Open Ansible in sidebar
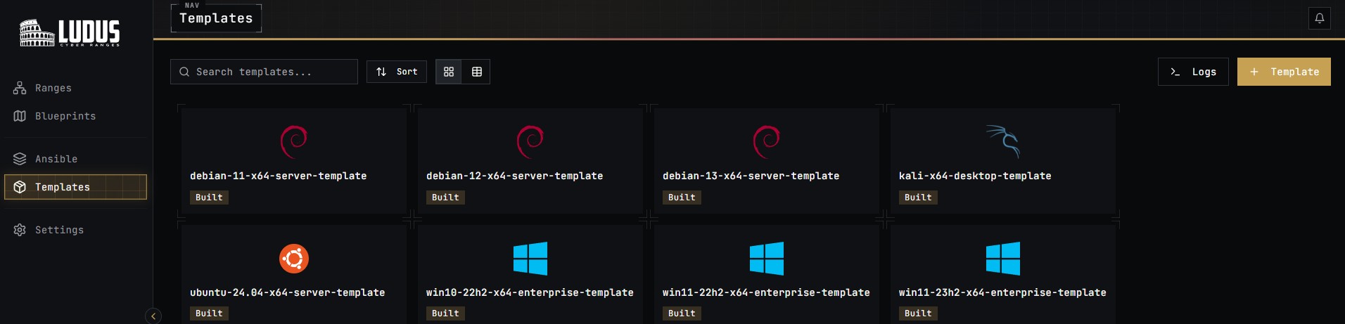This screenshot has width=1345, height=324. pyautogui.click(x=76, y=159)
